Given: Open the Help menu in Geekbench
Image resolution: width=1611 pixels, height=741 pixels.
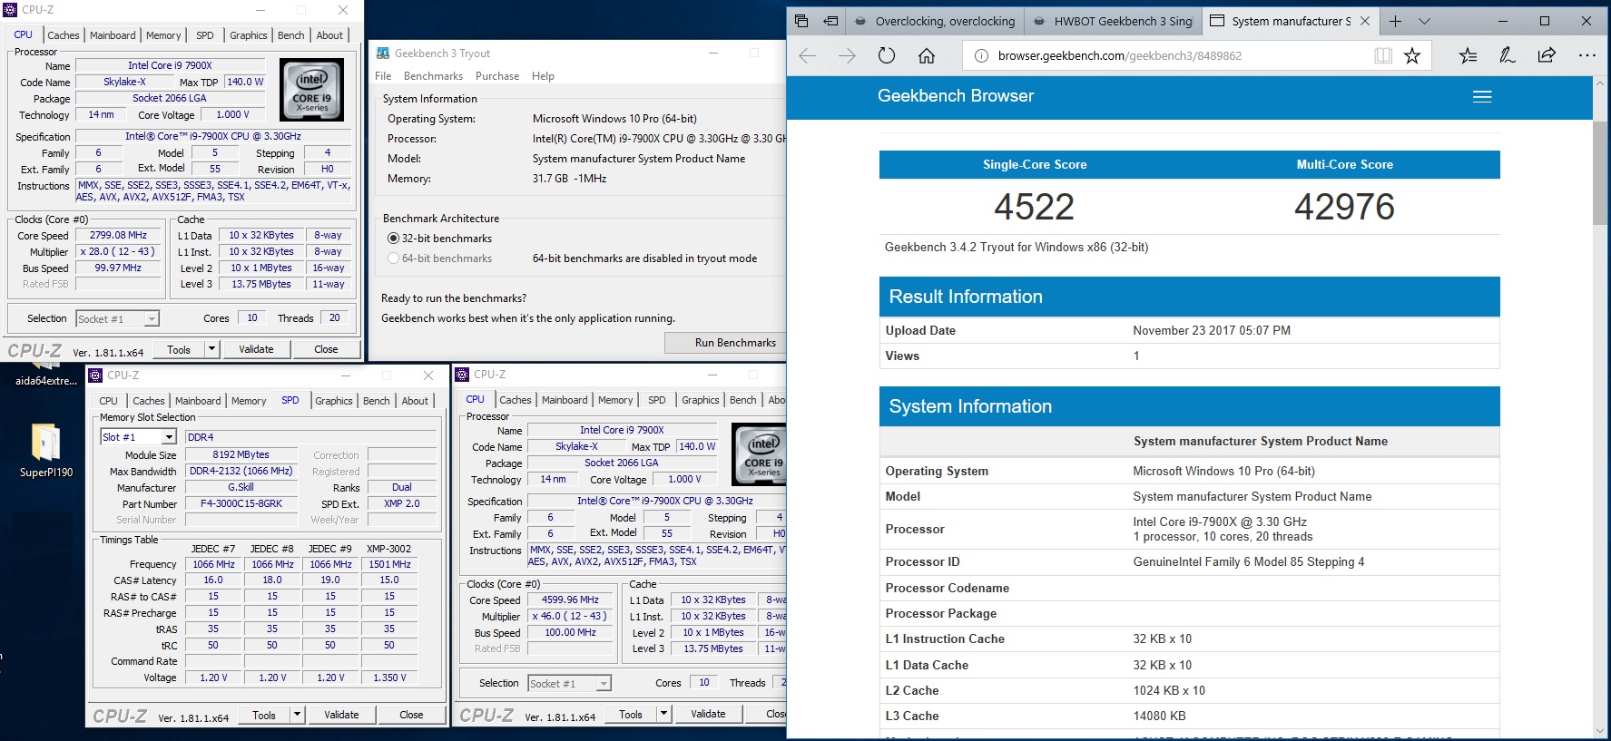Looking at the screenshot, I should (543, 76).
